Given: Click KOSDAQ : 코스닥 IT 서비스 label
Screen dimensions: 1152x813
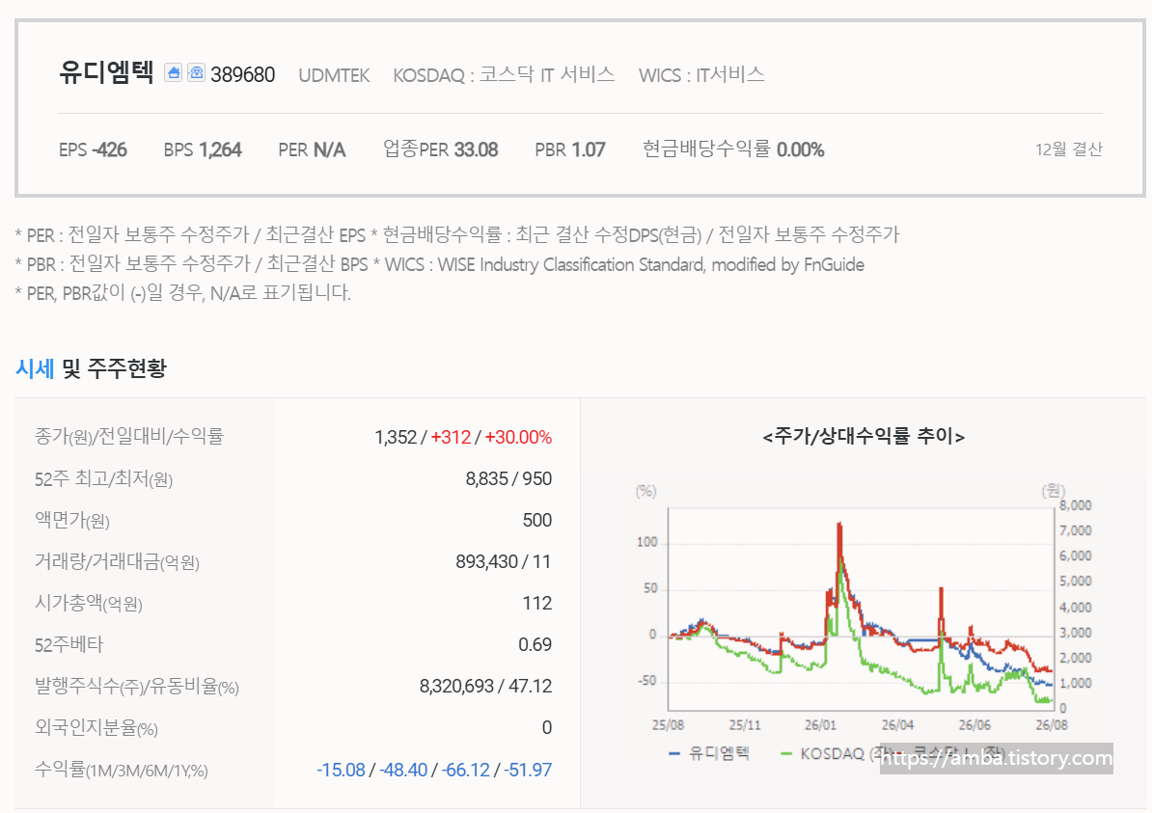Looking at the screenshot, I should [x=504, y=75].
